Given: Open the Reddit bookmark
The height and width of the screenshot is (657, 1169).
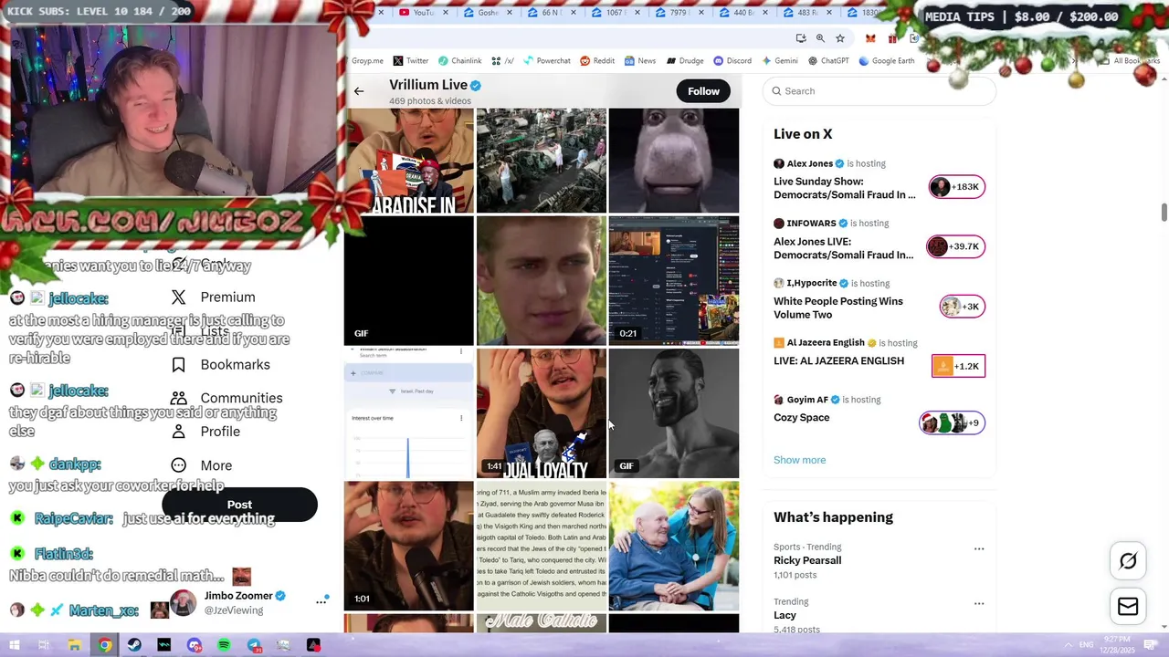Looking at the screenshot, I should pyautogui.click(x=597, y=61).
